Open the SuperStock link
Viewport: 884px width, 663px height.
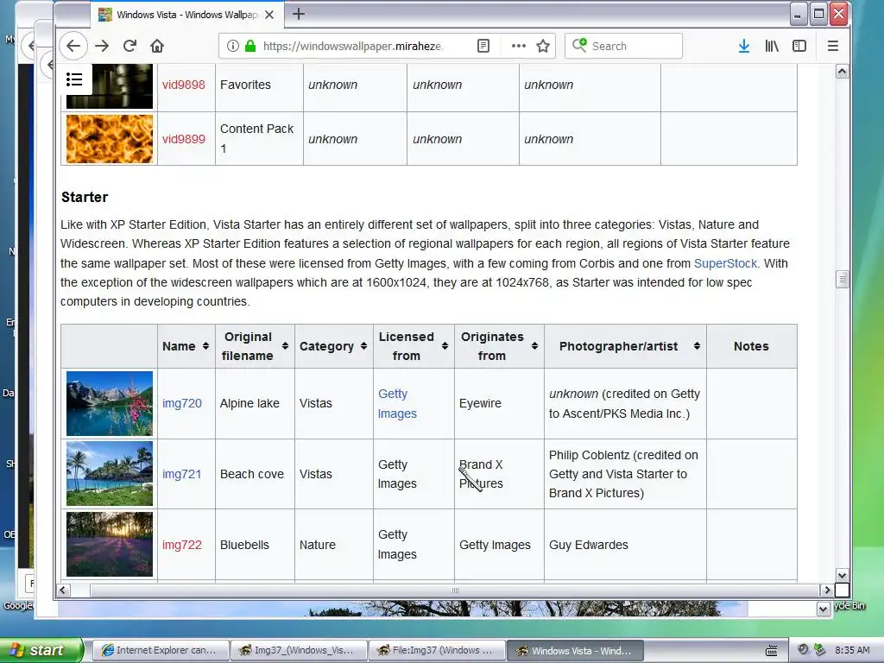725,263
